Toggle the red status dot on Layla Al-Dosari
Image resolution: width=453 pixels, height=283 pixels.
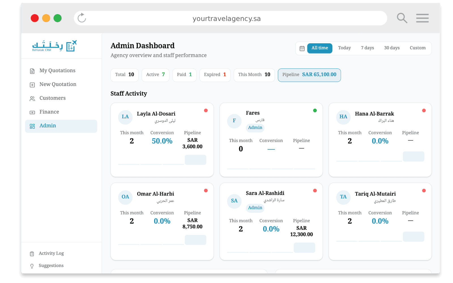[206, 110]
